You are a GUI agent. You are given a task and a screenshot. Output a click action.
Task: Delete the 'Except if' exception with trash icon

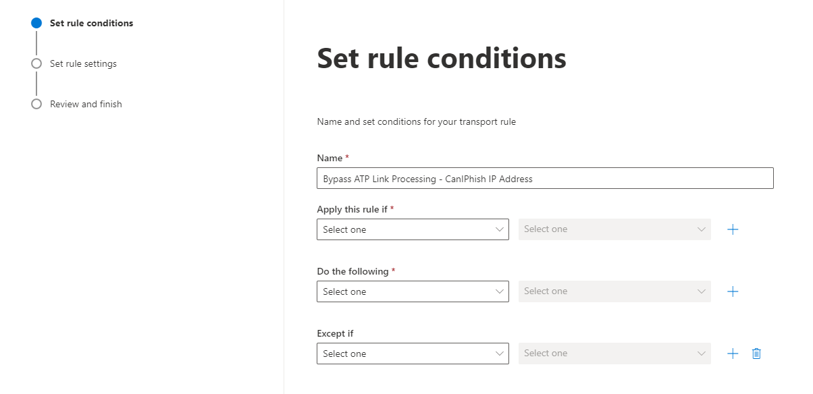(x=756, y=354)
